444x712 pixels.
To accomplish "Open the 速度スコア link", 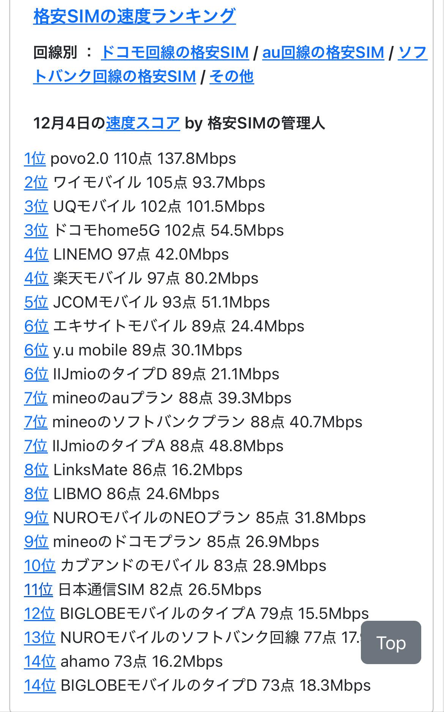I will tap(143, 123).
